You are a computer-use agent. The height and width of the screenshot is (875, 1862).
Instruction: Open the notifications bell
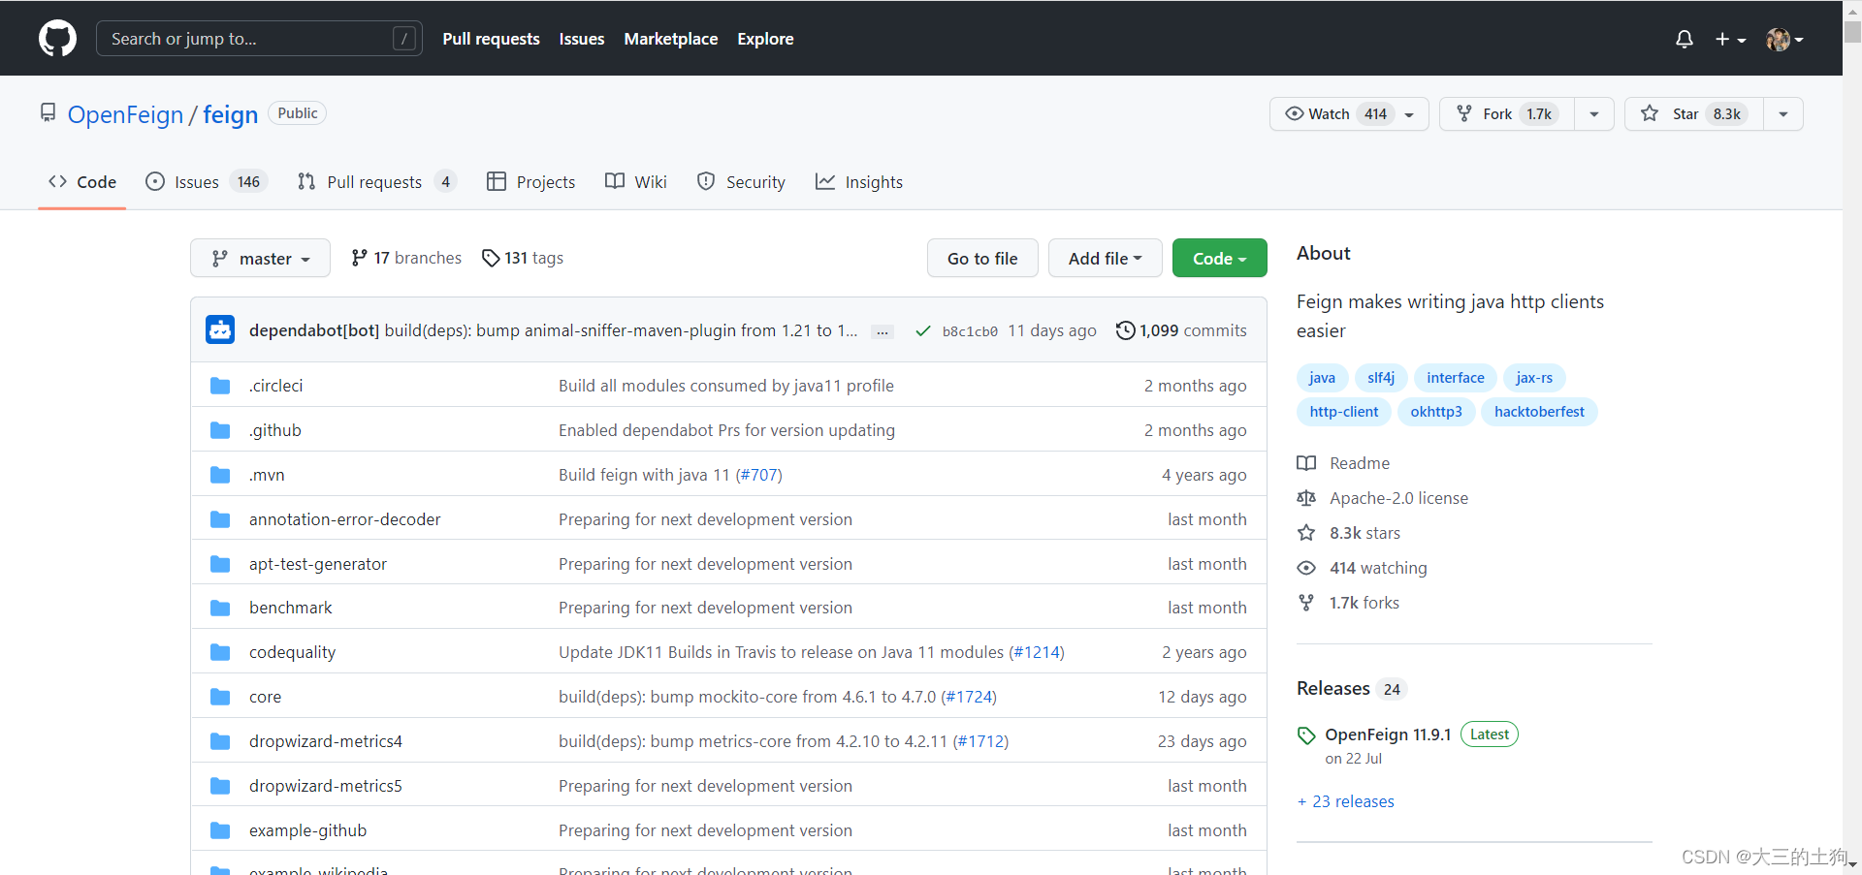pyautogui.click(x=1685, y=39)
